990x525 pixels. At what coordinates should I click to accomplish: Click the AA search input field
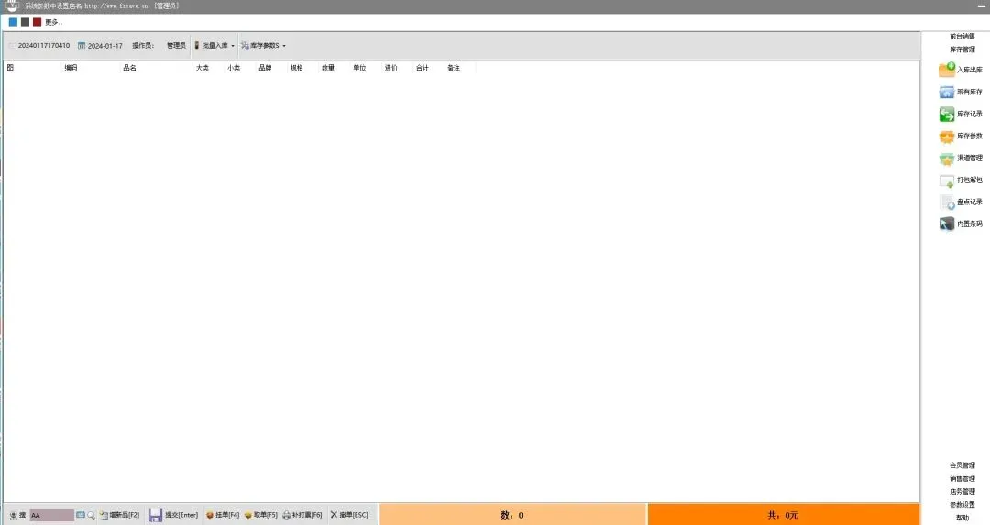[51, 516]
